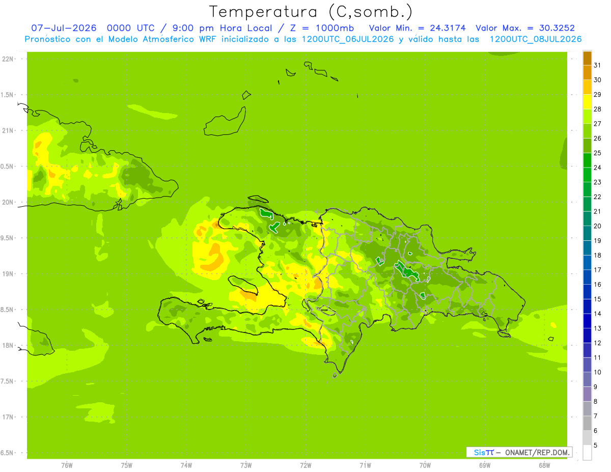This screenshot has width=611, height=472.
Task: Click the "20N" latitude axis label
Action: tap(8, 202)
